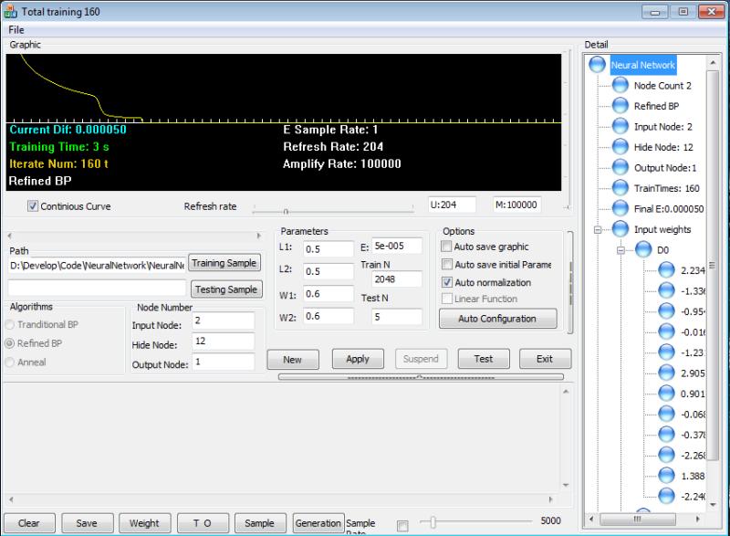Viewport: 730px width, 536px height.
Task: Open the File menu
Action: pos(16,30)
